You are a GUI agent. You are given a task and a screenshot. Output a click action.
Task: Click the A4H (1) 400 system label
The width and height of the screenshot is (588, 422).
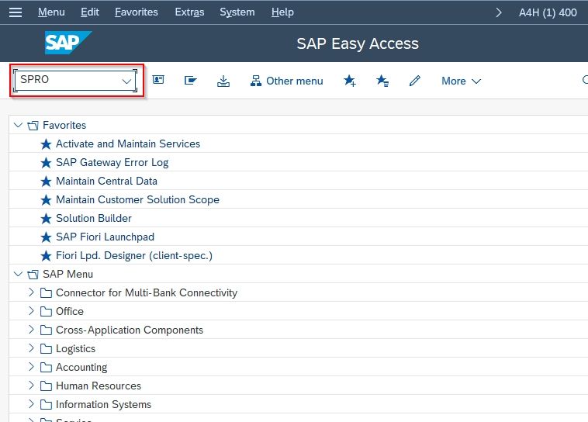548,12
